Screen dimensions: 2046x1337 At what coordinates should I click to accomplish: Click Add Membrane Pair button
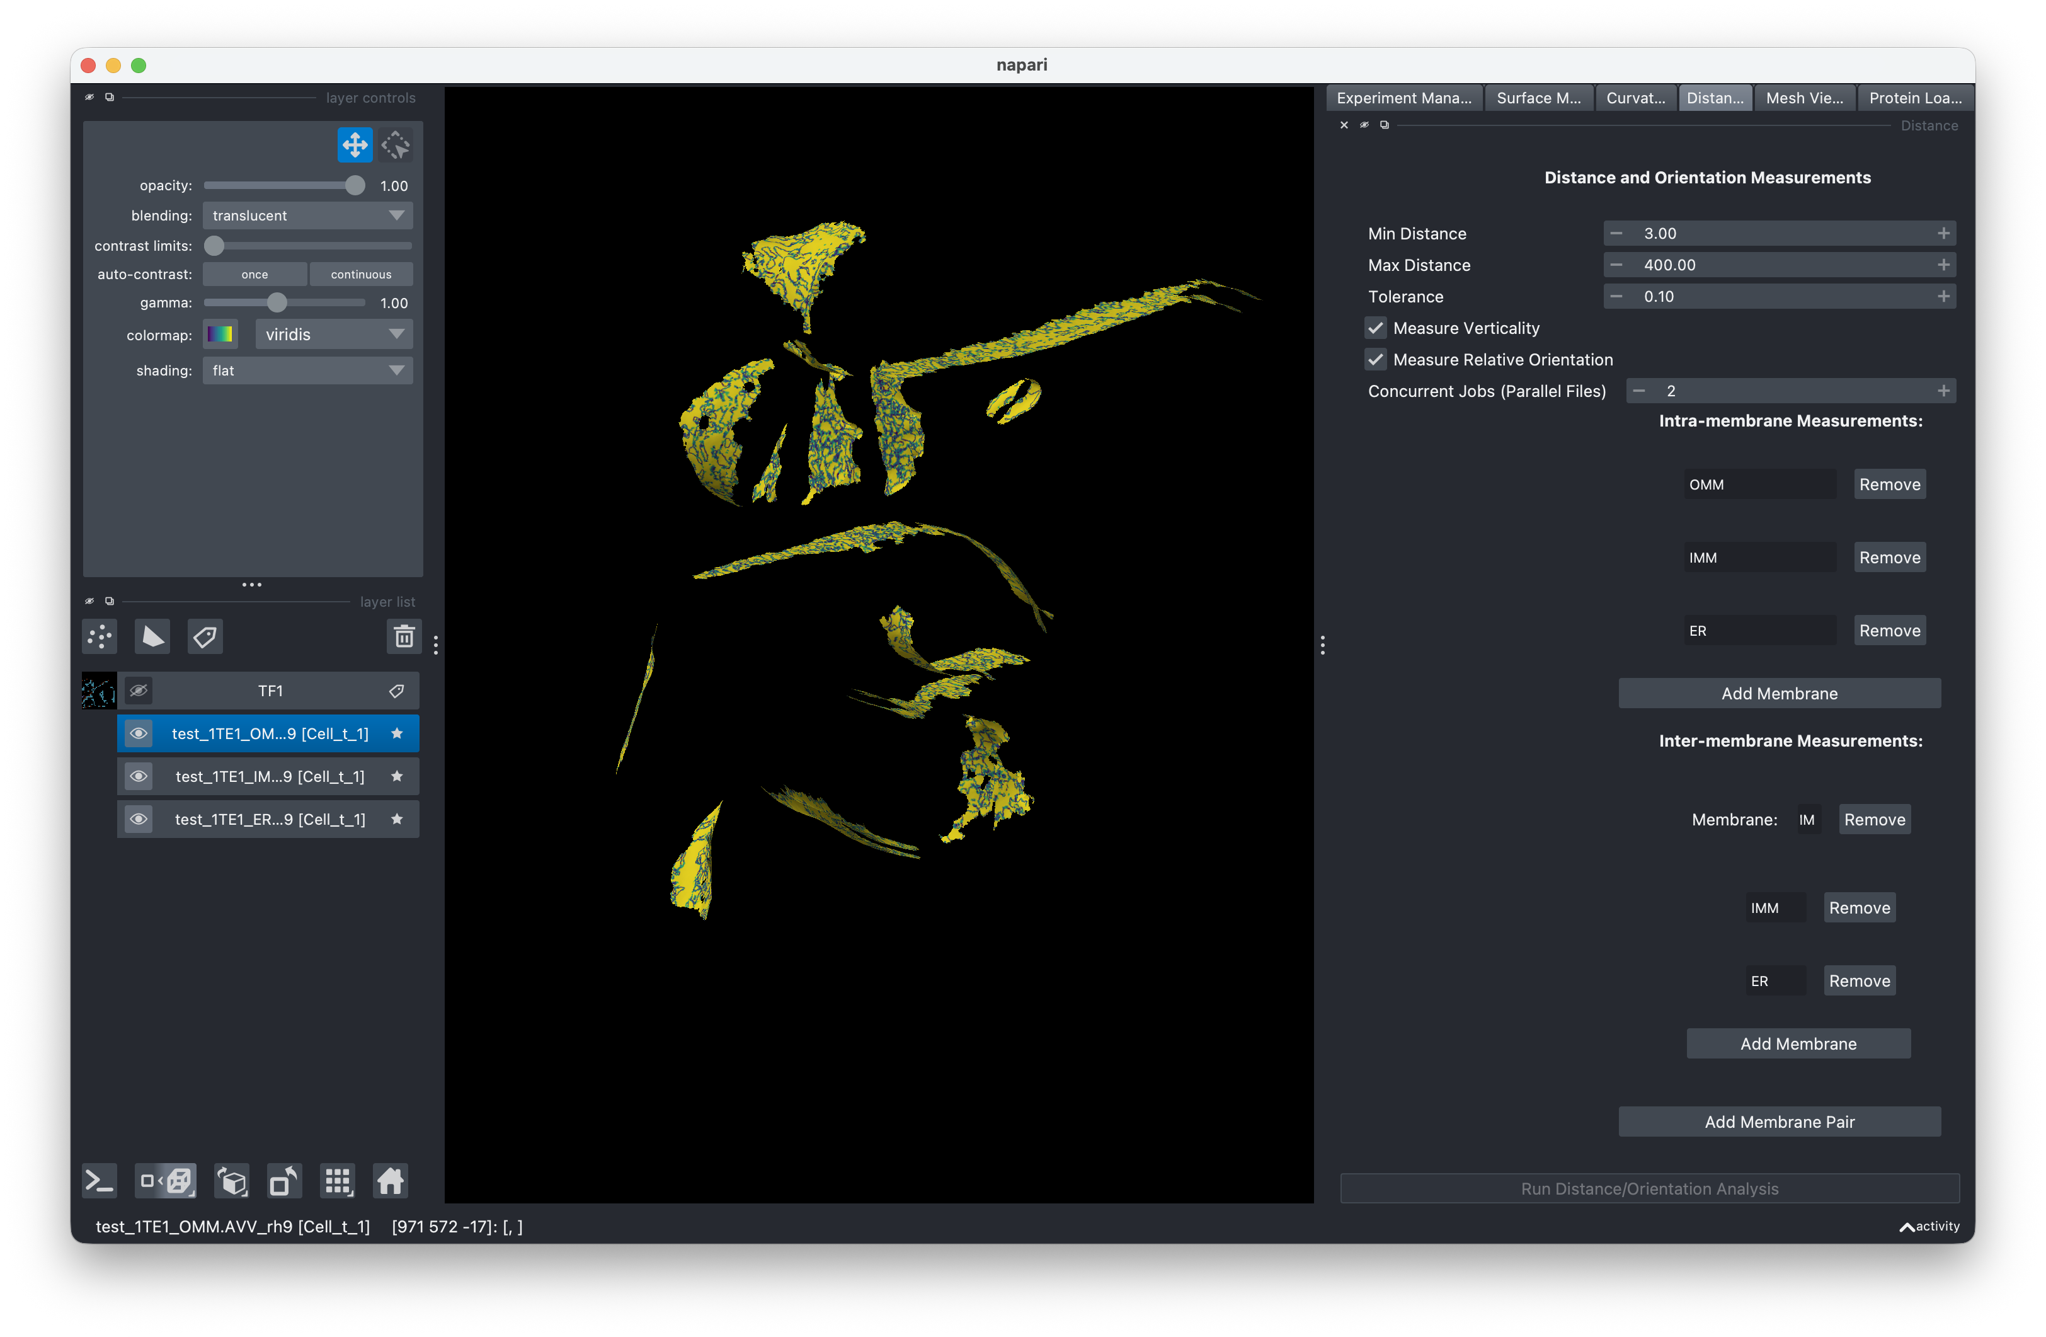(1780, 1122)
